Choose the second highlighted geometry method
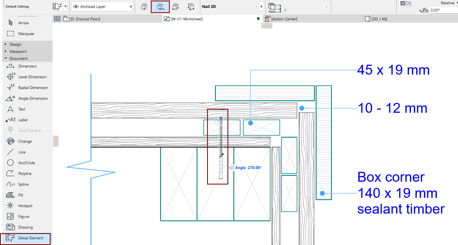This screenshot has width=458, height=245. tap(160, 6)
